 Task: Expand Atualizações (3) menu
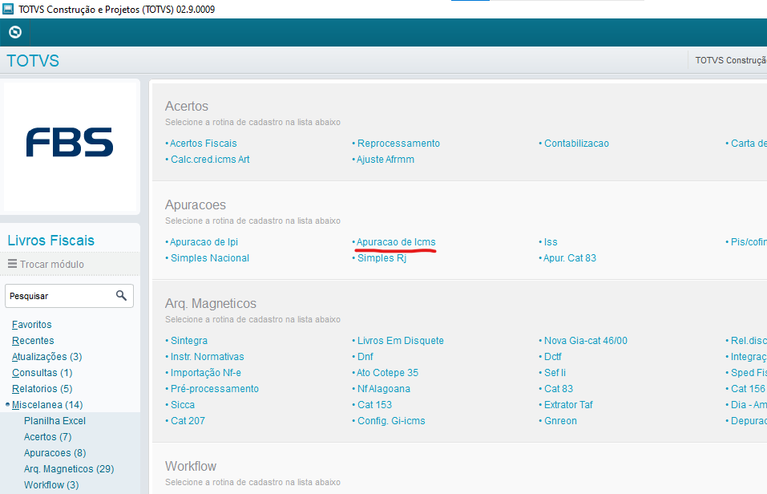coord(47,357)
